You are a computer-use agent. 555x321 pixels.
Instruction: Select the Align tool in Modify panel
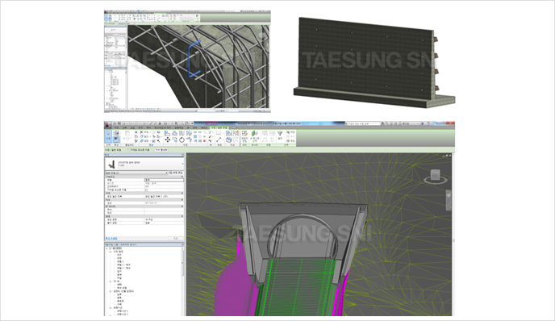tap(168, 133)
